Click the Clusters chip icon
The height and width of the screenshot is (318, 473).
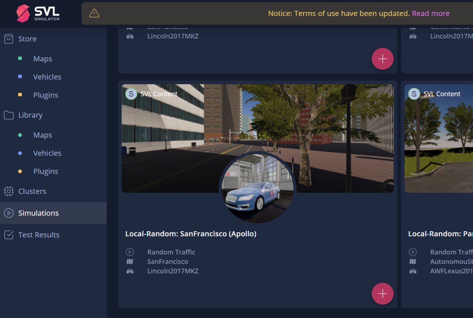[x=8, y=191]
